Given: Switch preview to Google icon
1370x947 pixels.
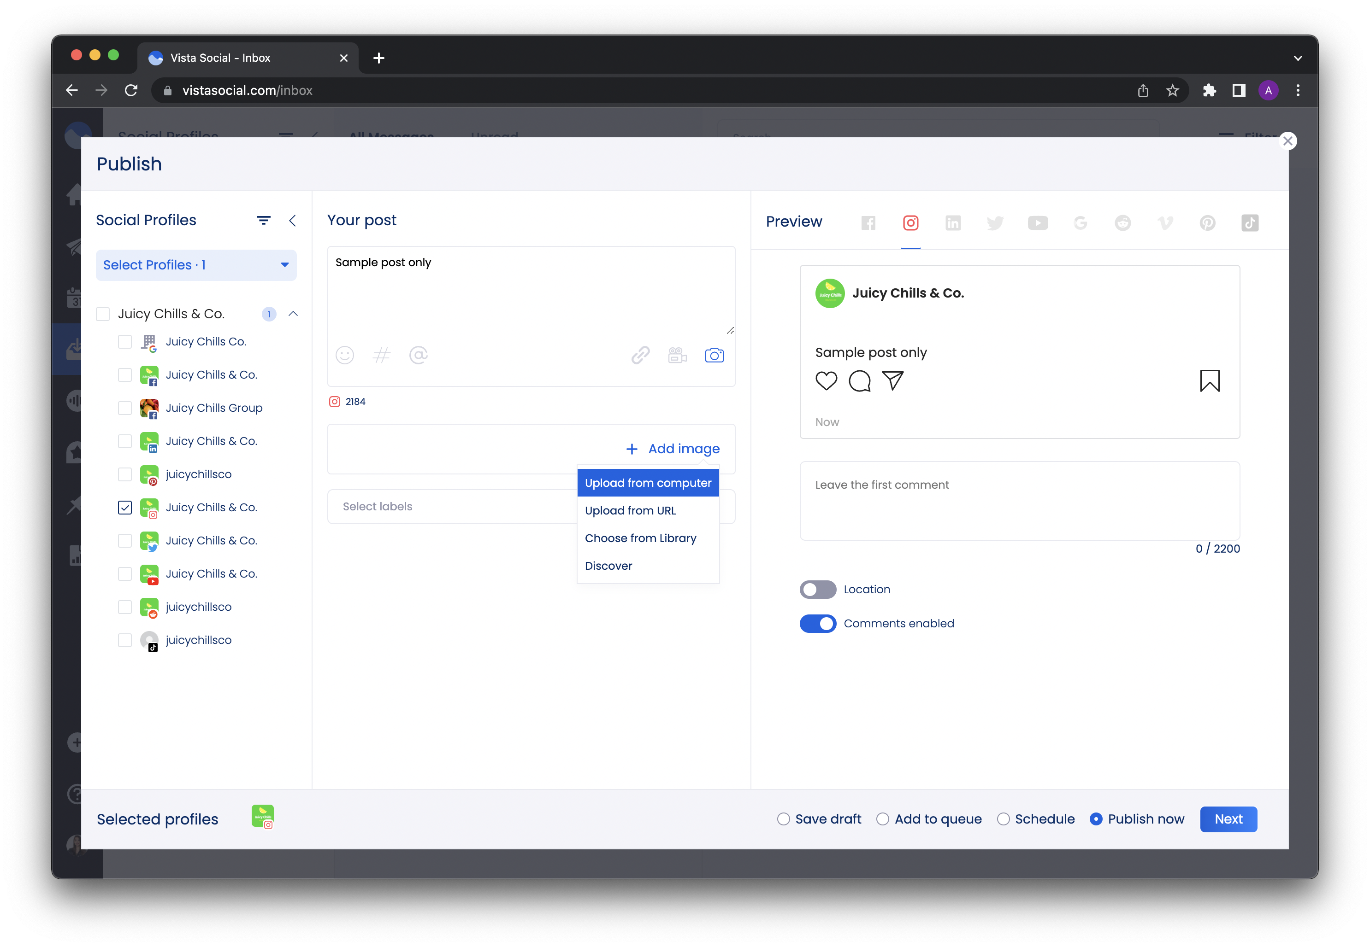Looking at the screenshot, I should tap(1080, 223).
